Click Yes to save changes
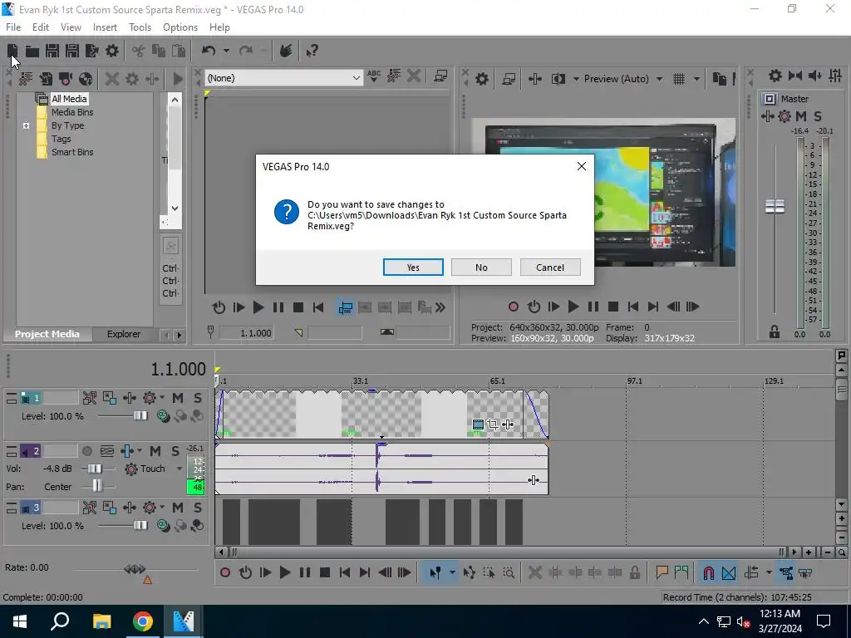This screenshot has height=638, width=851. [x=413, y=267]
